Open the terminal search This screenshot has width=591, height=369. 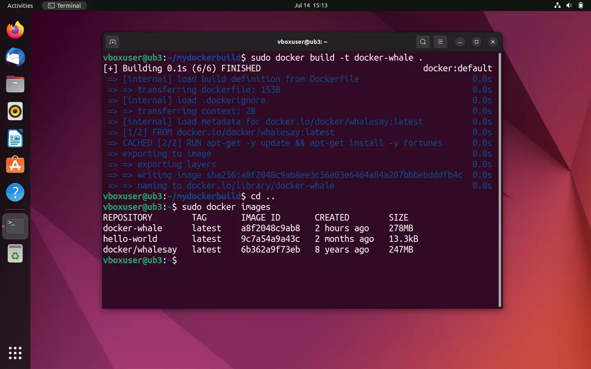click(423, 42)
